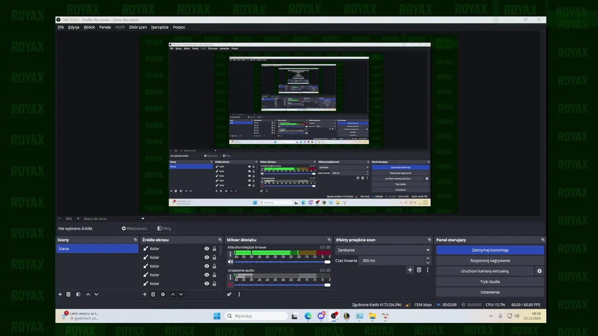Open the Edycja menu
This screenshot has height=336, width=598.
74,27
